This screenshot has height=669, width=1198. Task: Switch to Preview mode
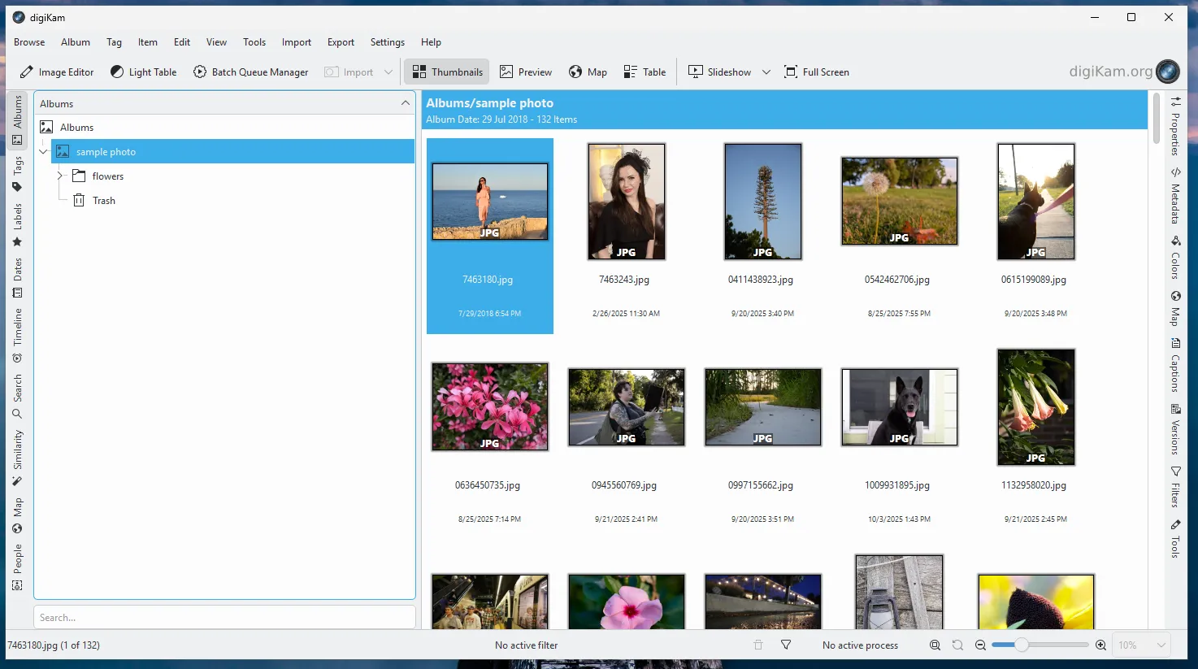[526, 72]
